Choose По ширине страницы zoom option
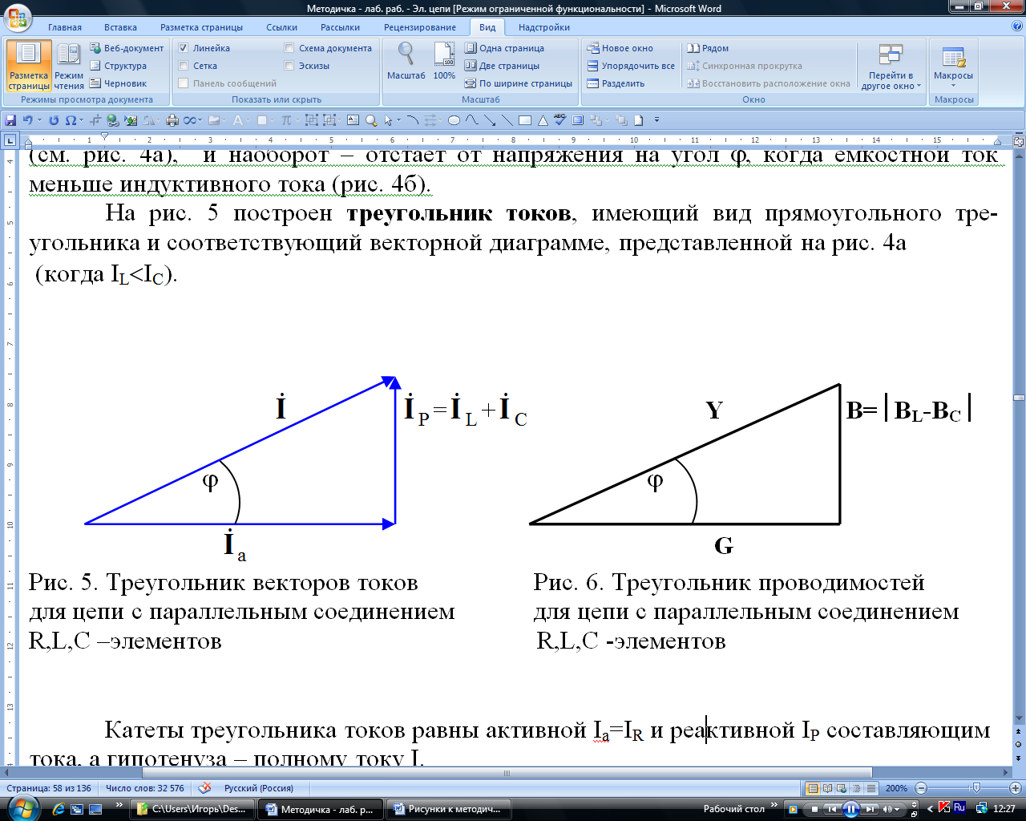 [519, 83]
